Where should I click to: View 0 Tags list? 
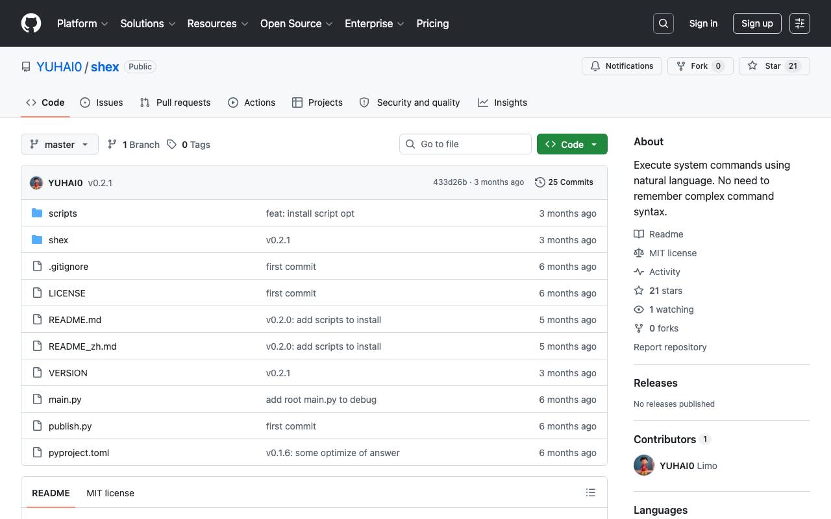click(x=188, y=144)
